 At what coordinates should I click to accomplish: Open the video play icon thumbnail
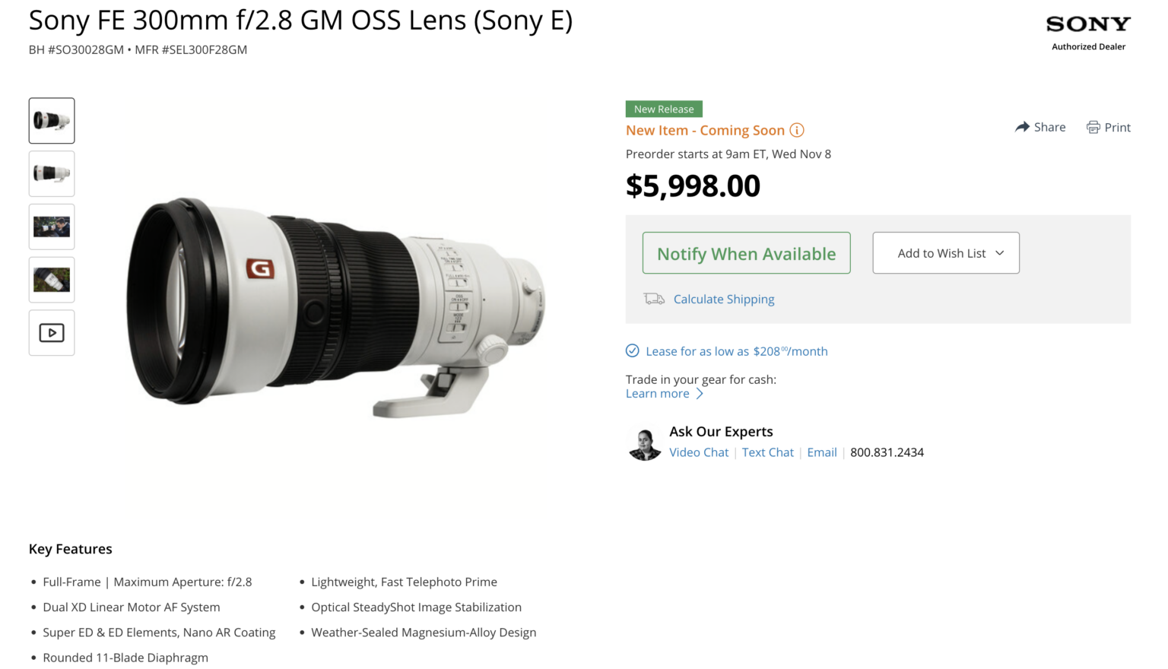click(x=51, y=332)
